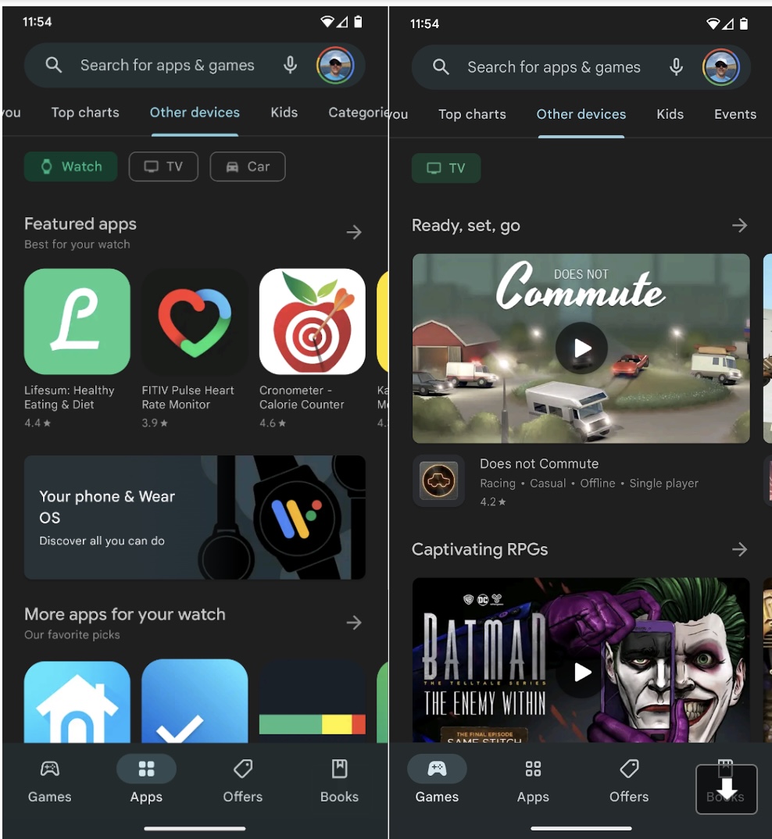Viewport: 772px width, 839px height.
Task: Tap the 4.4 rating under Lifesum
Action: [x=38, y=423]
